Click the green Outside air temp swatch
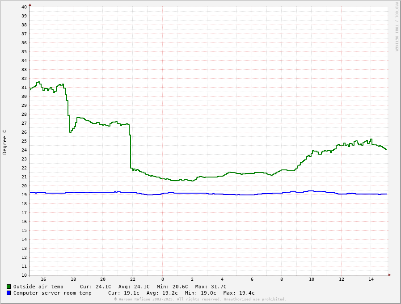Viewport: 401px width, 304px height. pos(8,287)
